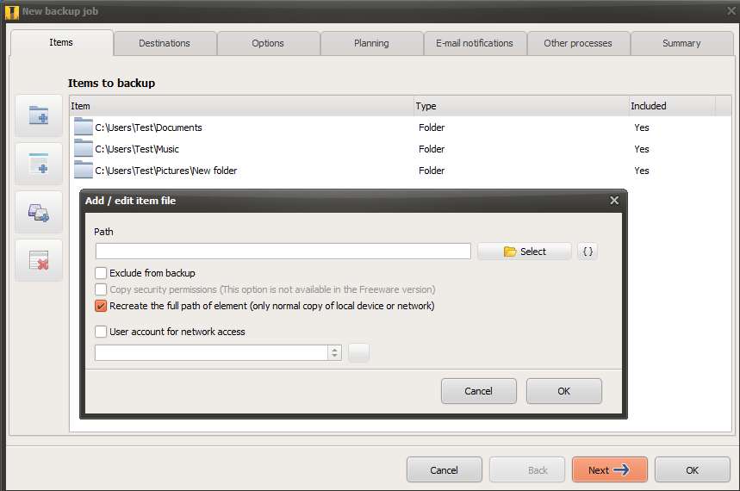
Task: Click the orange Next button
Action: [610, 469]
